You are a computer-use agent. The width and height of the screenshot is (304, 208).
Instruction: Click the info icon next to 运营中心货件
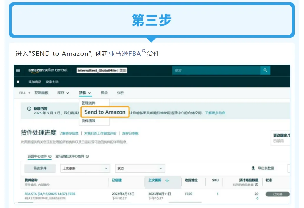[x=50, y=156]
